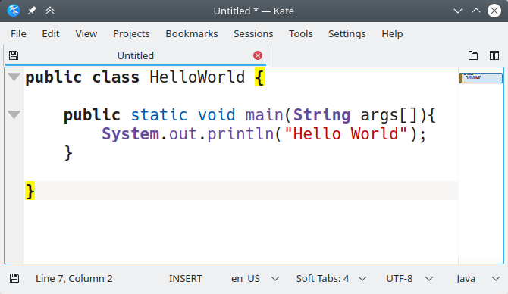Image resolution: width=508 pixels, height=294 pixels.
Task: Click the Line 7, Column 2 position label
Action: 74,278
